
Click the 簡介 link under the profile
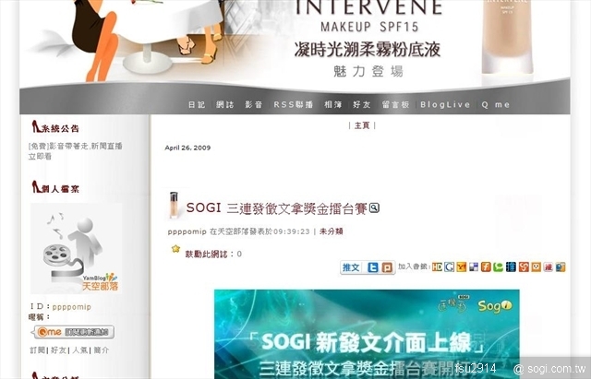pyautogui.click(x=102, y=350)
